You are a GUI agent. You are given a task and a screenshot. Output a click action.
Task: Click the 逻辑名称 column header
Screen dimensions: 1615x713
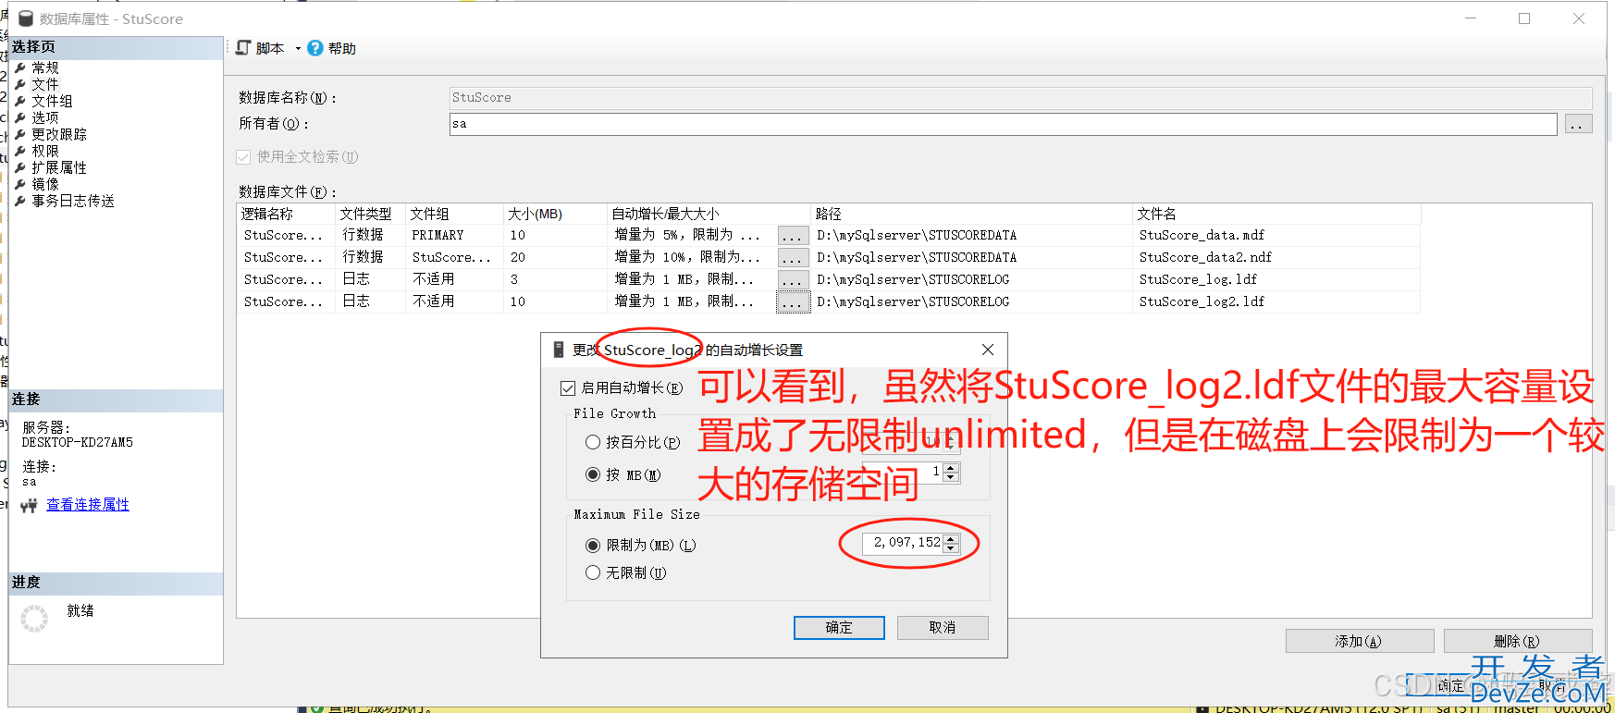click(287, 214)
